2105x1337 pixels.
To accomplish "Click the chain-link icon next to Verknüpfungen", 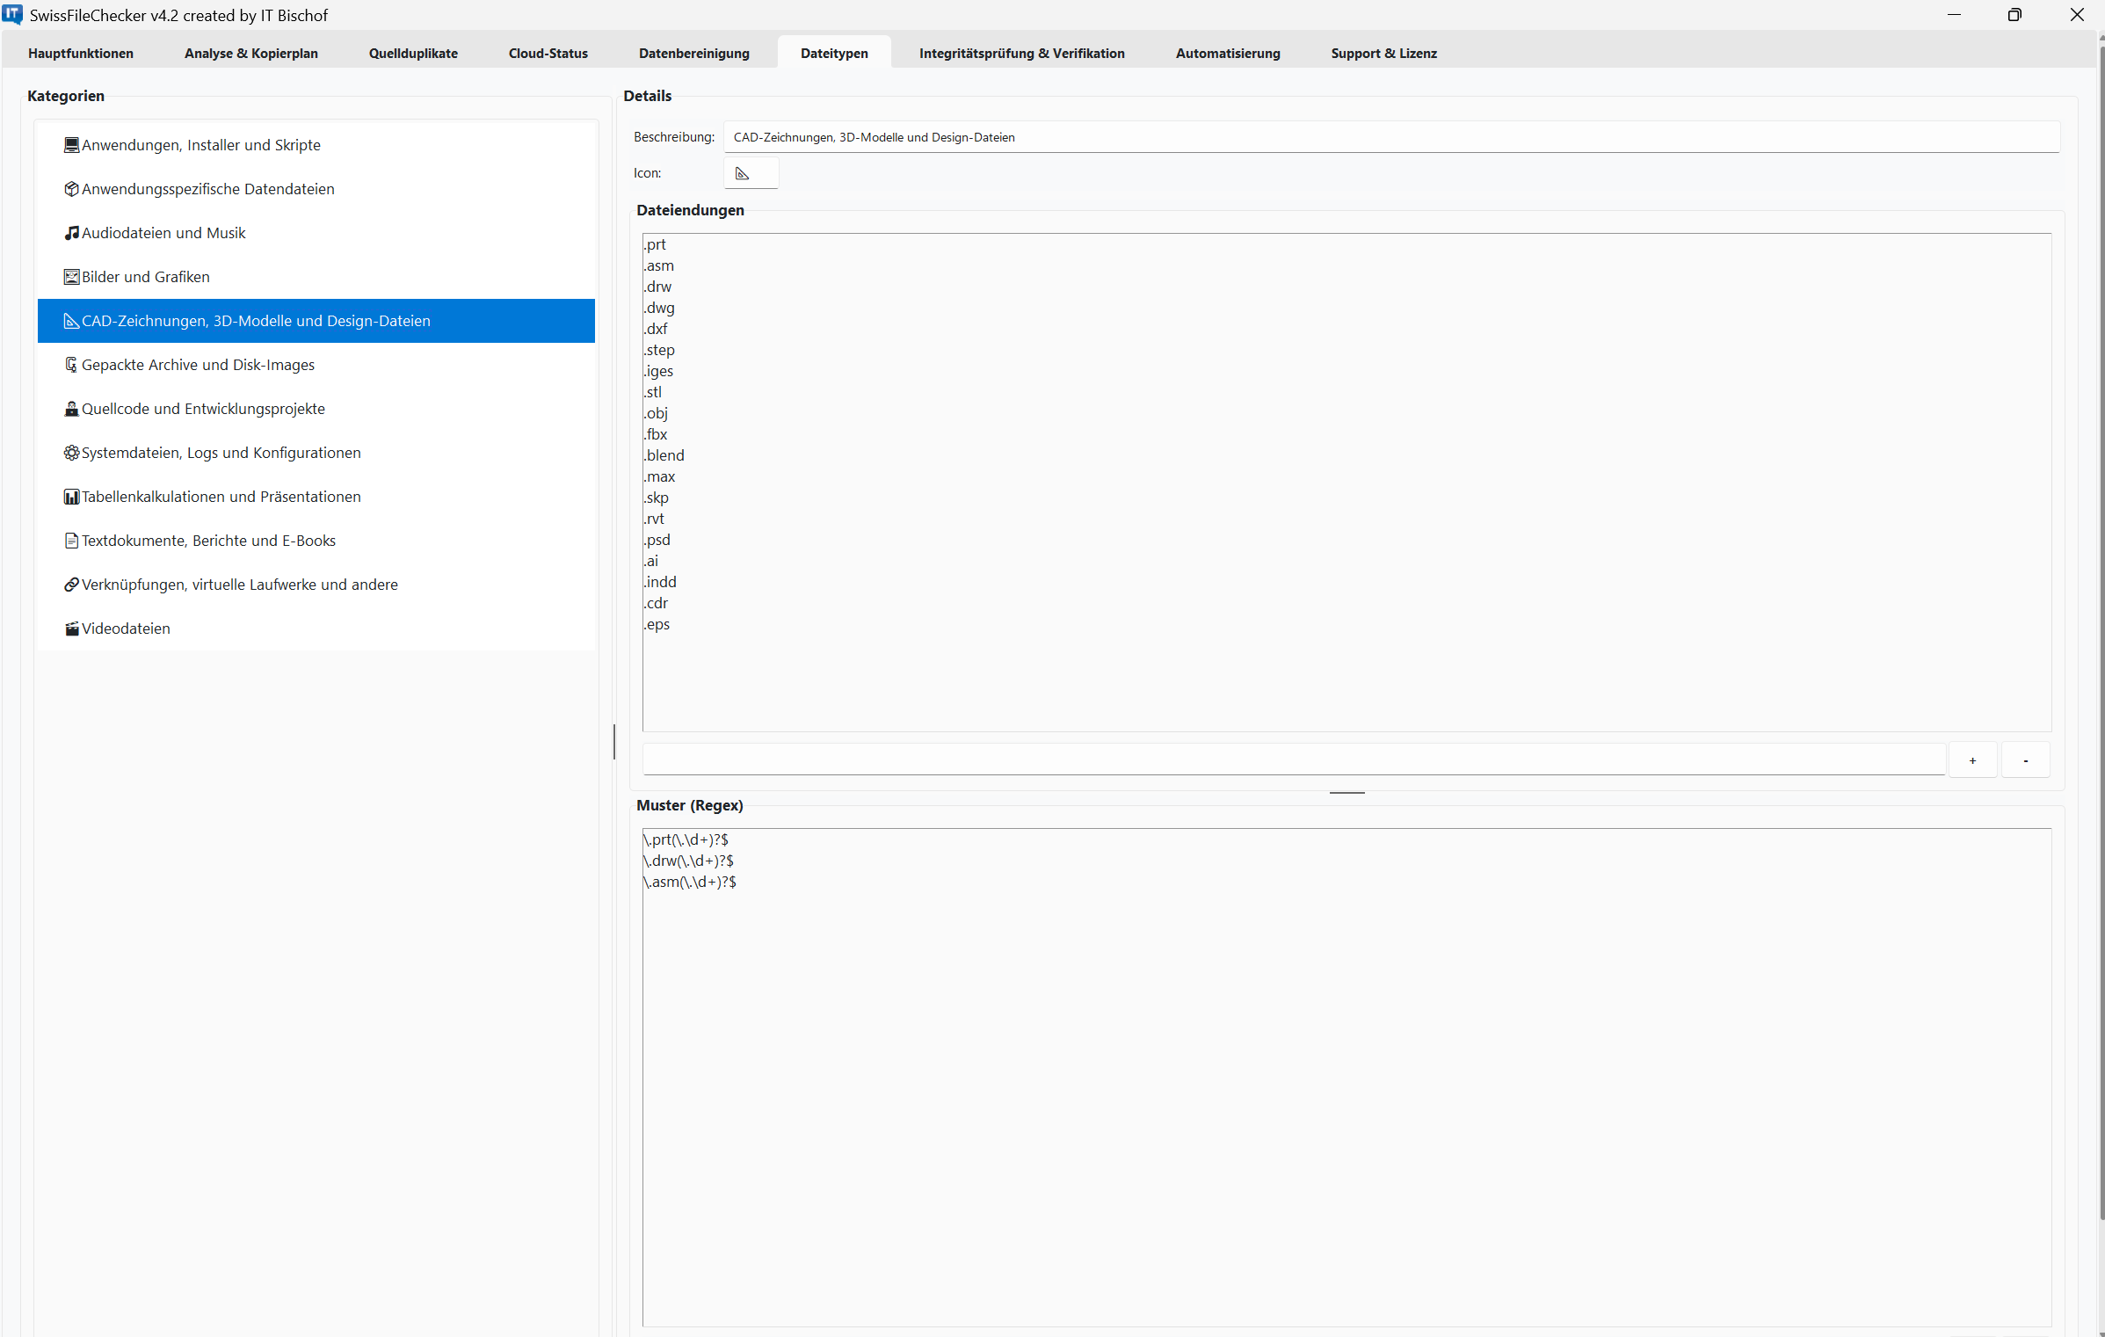I will [x=72, y=584].
